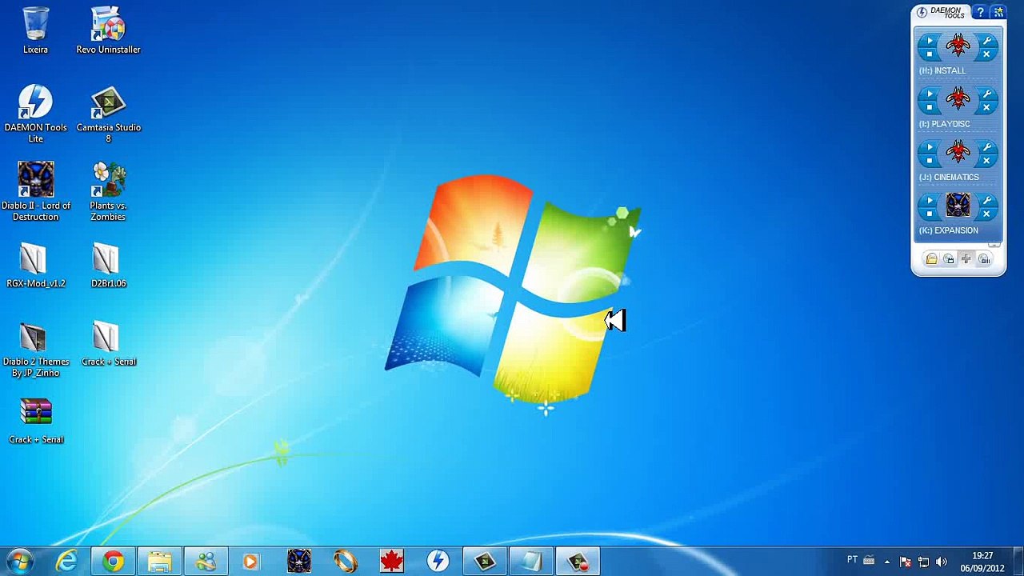Viewport: 1024px width, 576px height.
Task: Select the Crack + Serial folder icon
Action: 108,344
